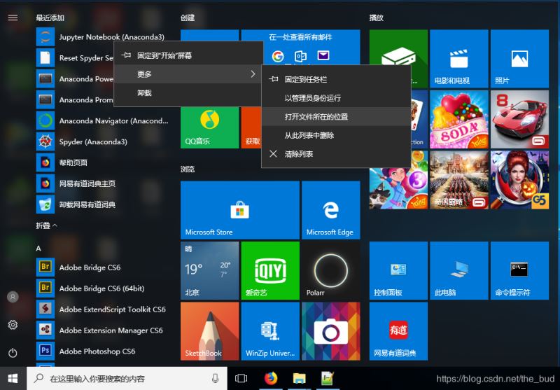Screen dimensions: 560x390
Task: Click the 最近添加 heading
Action: point(50,18)
